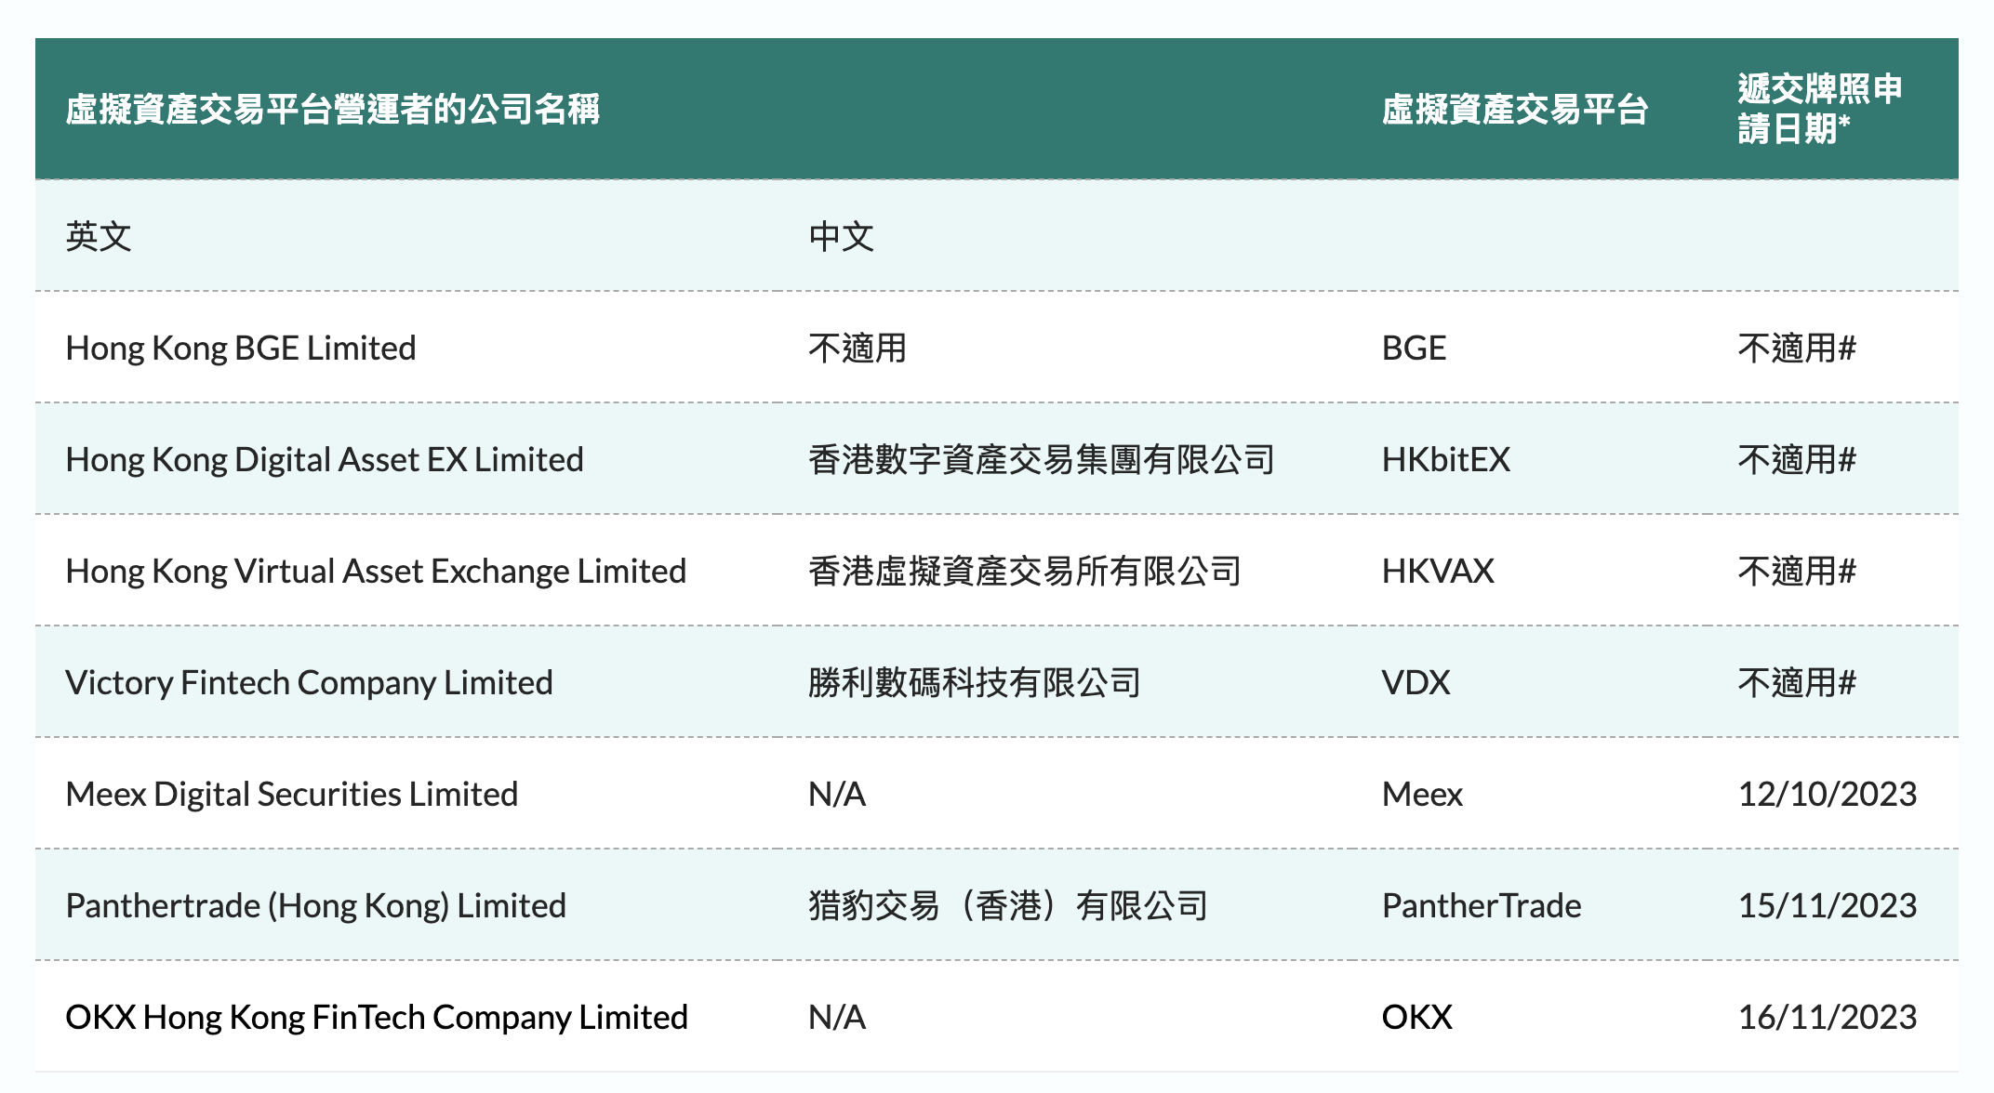Select the Victory Fintech Company Limited cell
The width and height of the screenshot is (1994, 1093).
click(x=309, y=683)
